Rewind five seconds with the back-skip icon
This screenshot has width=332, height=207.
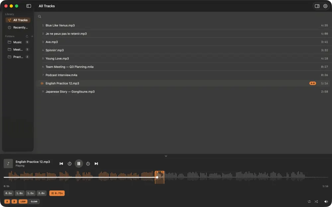pos(69,164)
